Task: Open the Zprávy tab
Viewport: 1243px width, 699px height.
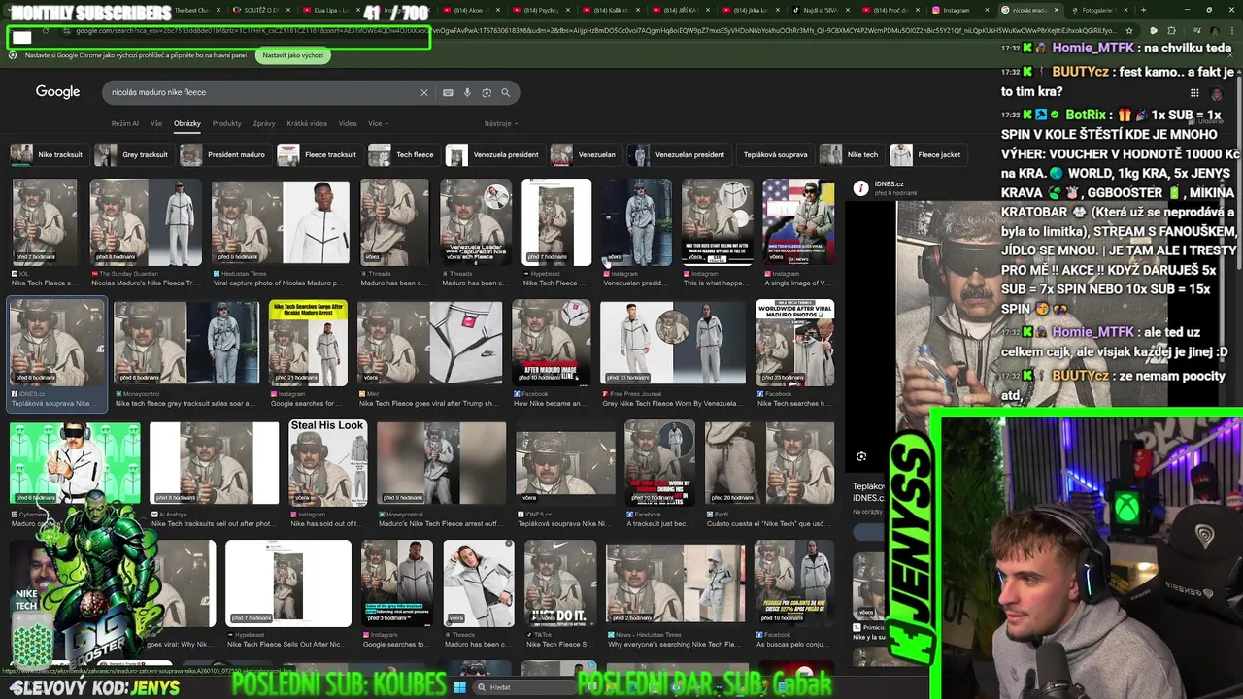Action: tap(264, 123)
